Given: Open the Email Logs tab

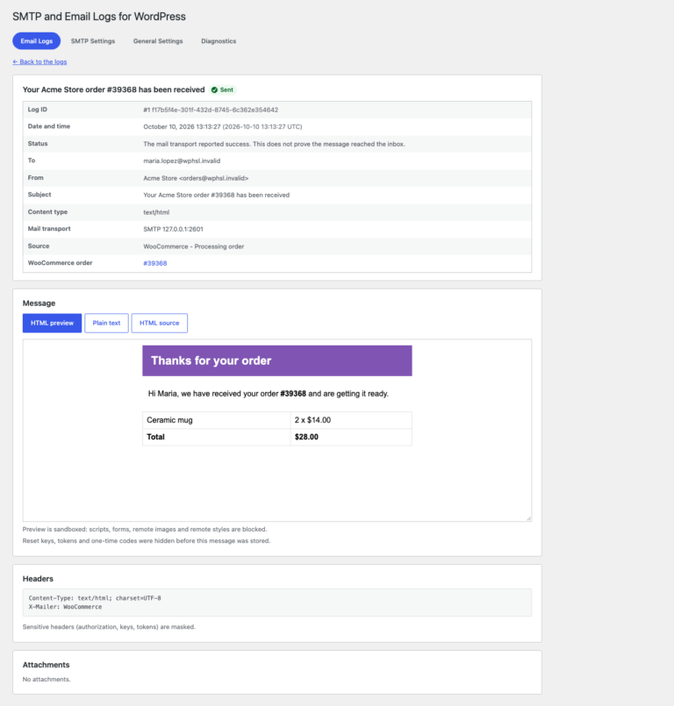Looking at the screenshot, I should tap(37, 41).
